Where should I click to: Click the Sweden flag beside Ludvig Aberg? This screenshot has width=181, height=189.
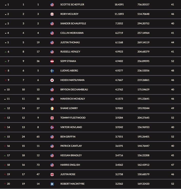(52, 71)
